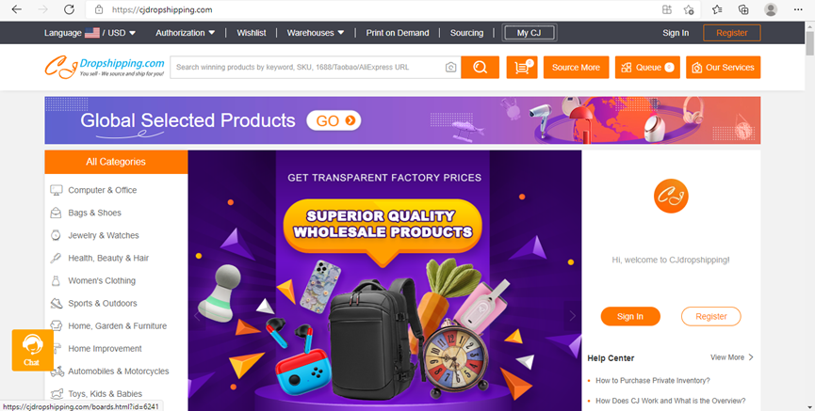
Task: Add this page to browser favorites
Action: [689, 9]
